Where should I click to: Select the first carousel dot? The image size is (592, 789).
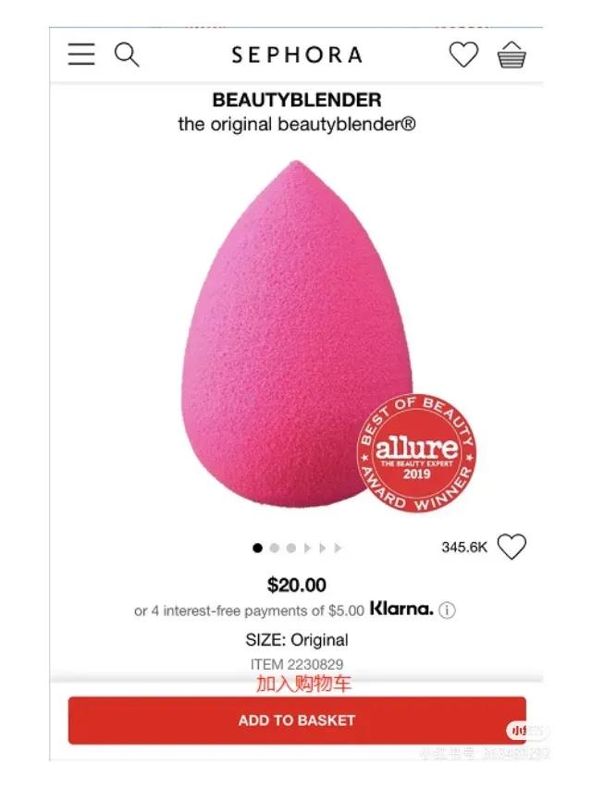point(258,548)
